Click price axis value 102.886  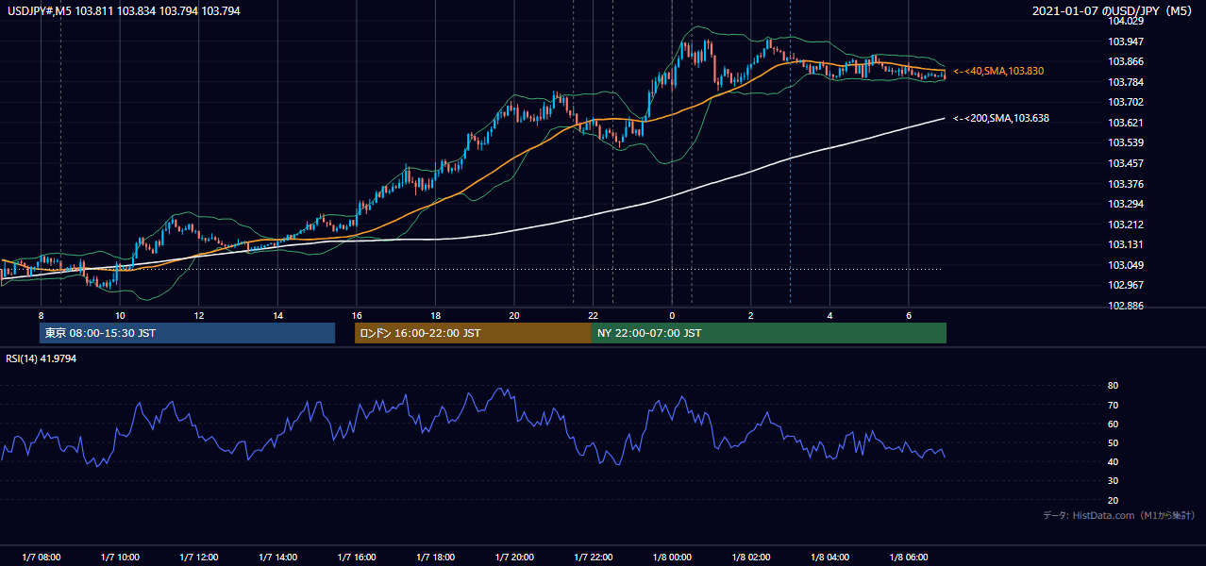(x=1127, y=306)
